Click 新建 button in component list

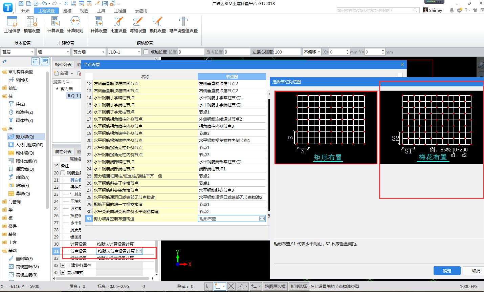[x=62, y=74]
